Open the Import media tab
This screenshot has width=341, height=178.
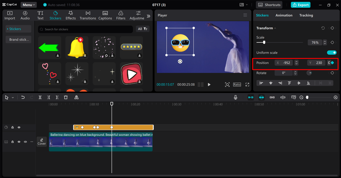(10, 15)
